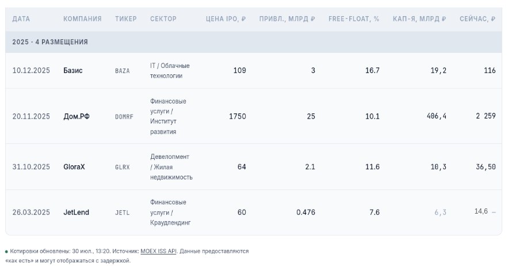Select ticker BAZA

pyautogui.click(x=123, y=71)
